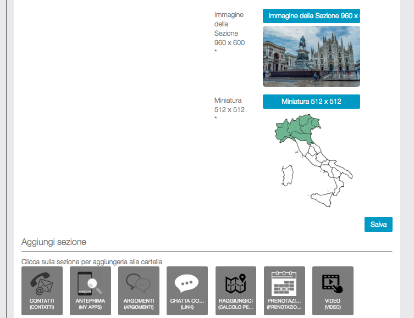Click the '(MY APPS)' caption under Anteprima

pos(90,307)
